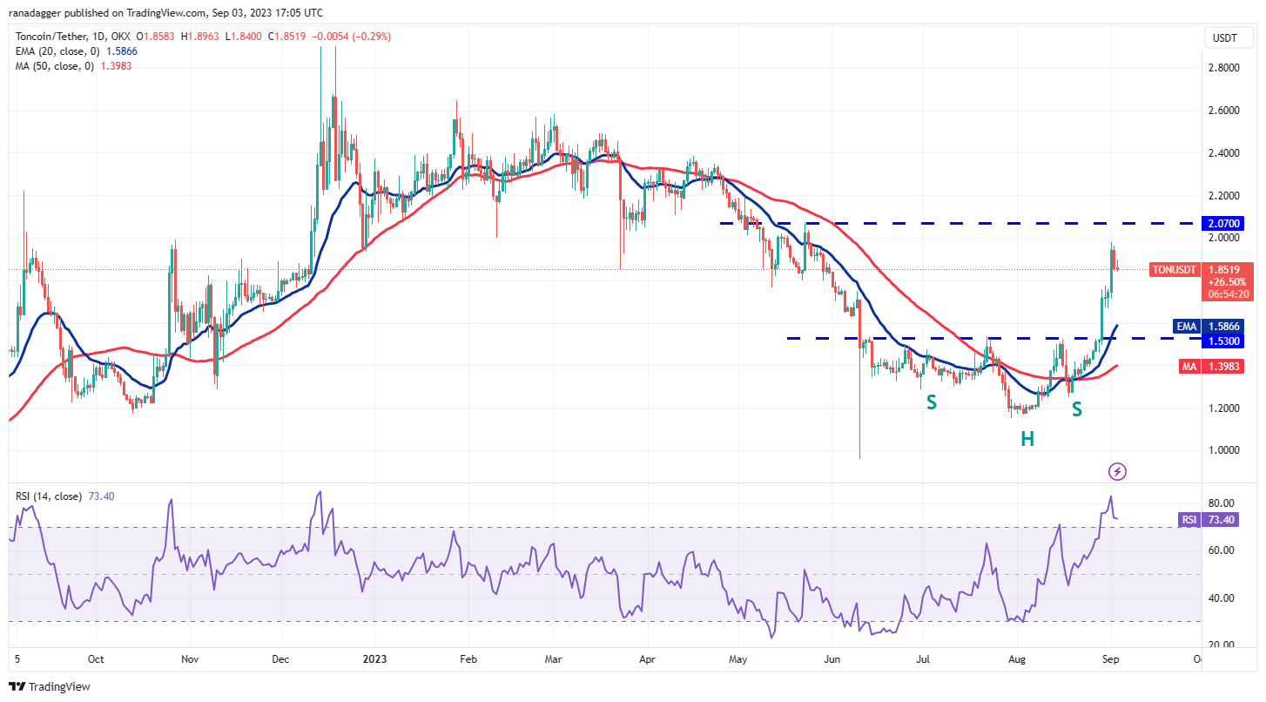This screenshot has width=1266, height=702.
Task: Click the purple lightning event icon
Action: (1118, 472)
